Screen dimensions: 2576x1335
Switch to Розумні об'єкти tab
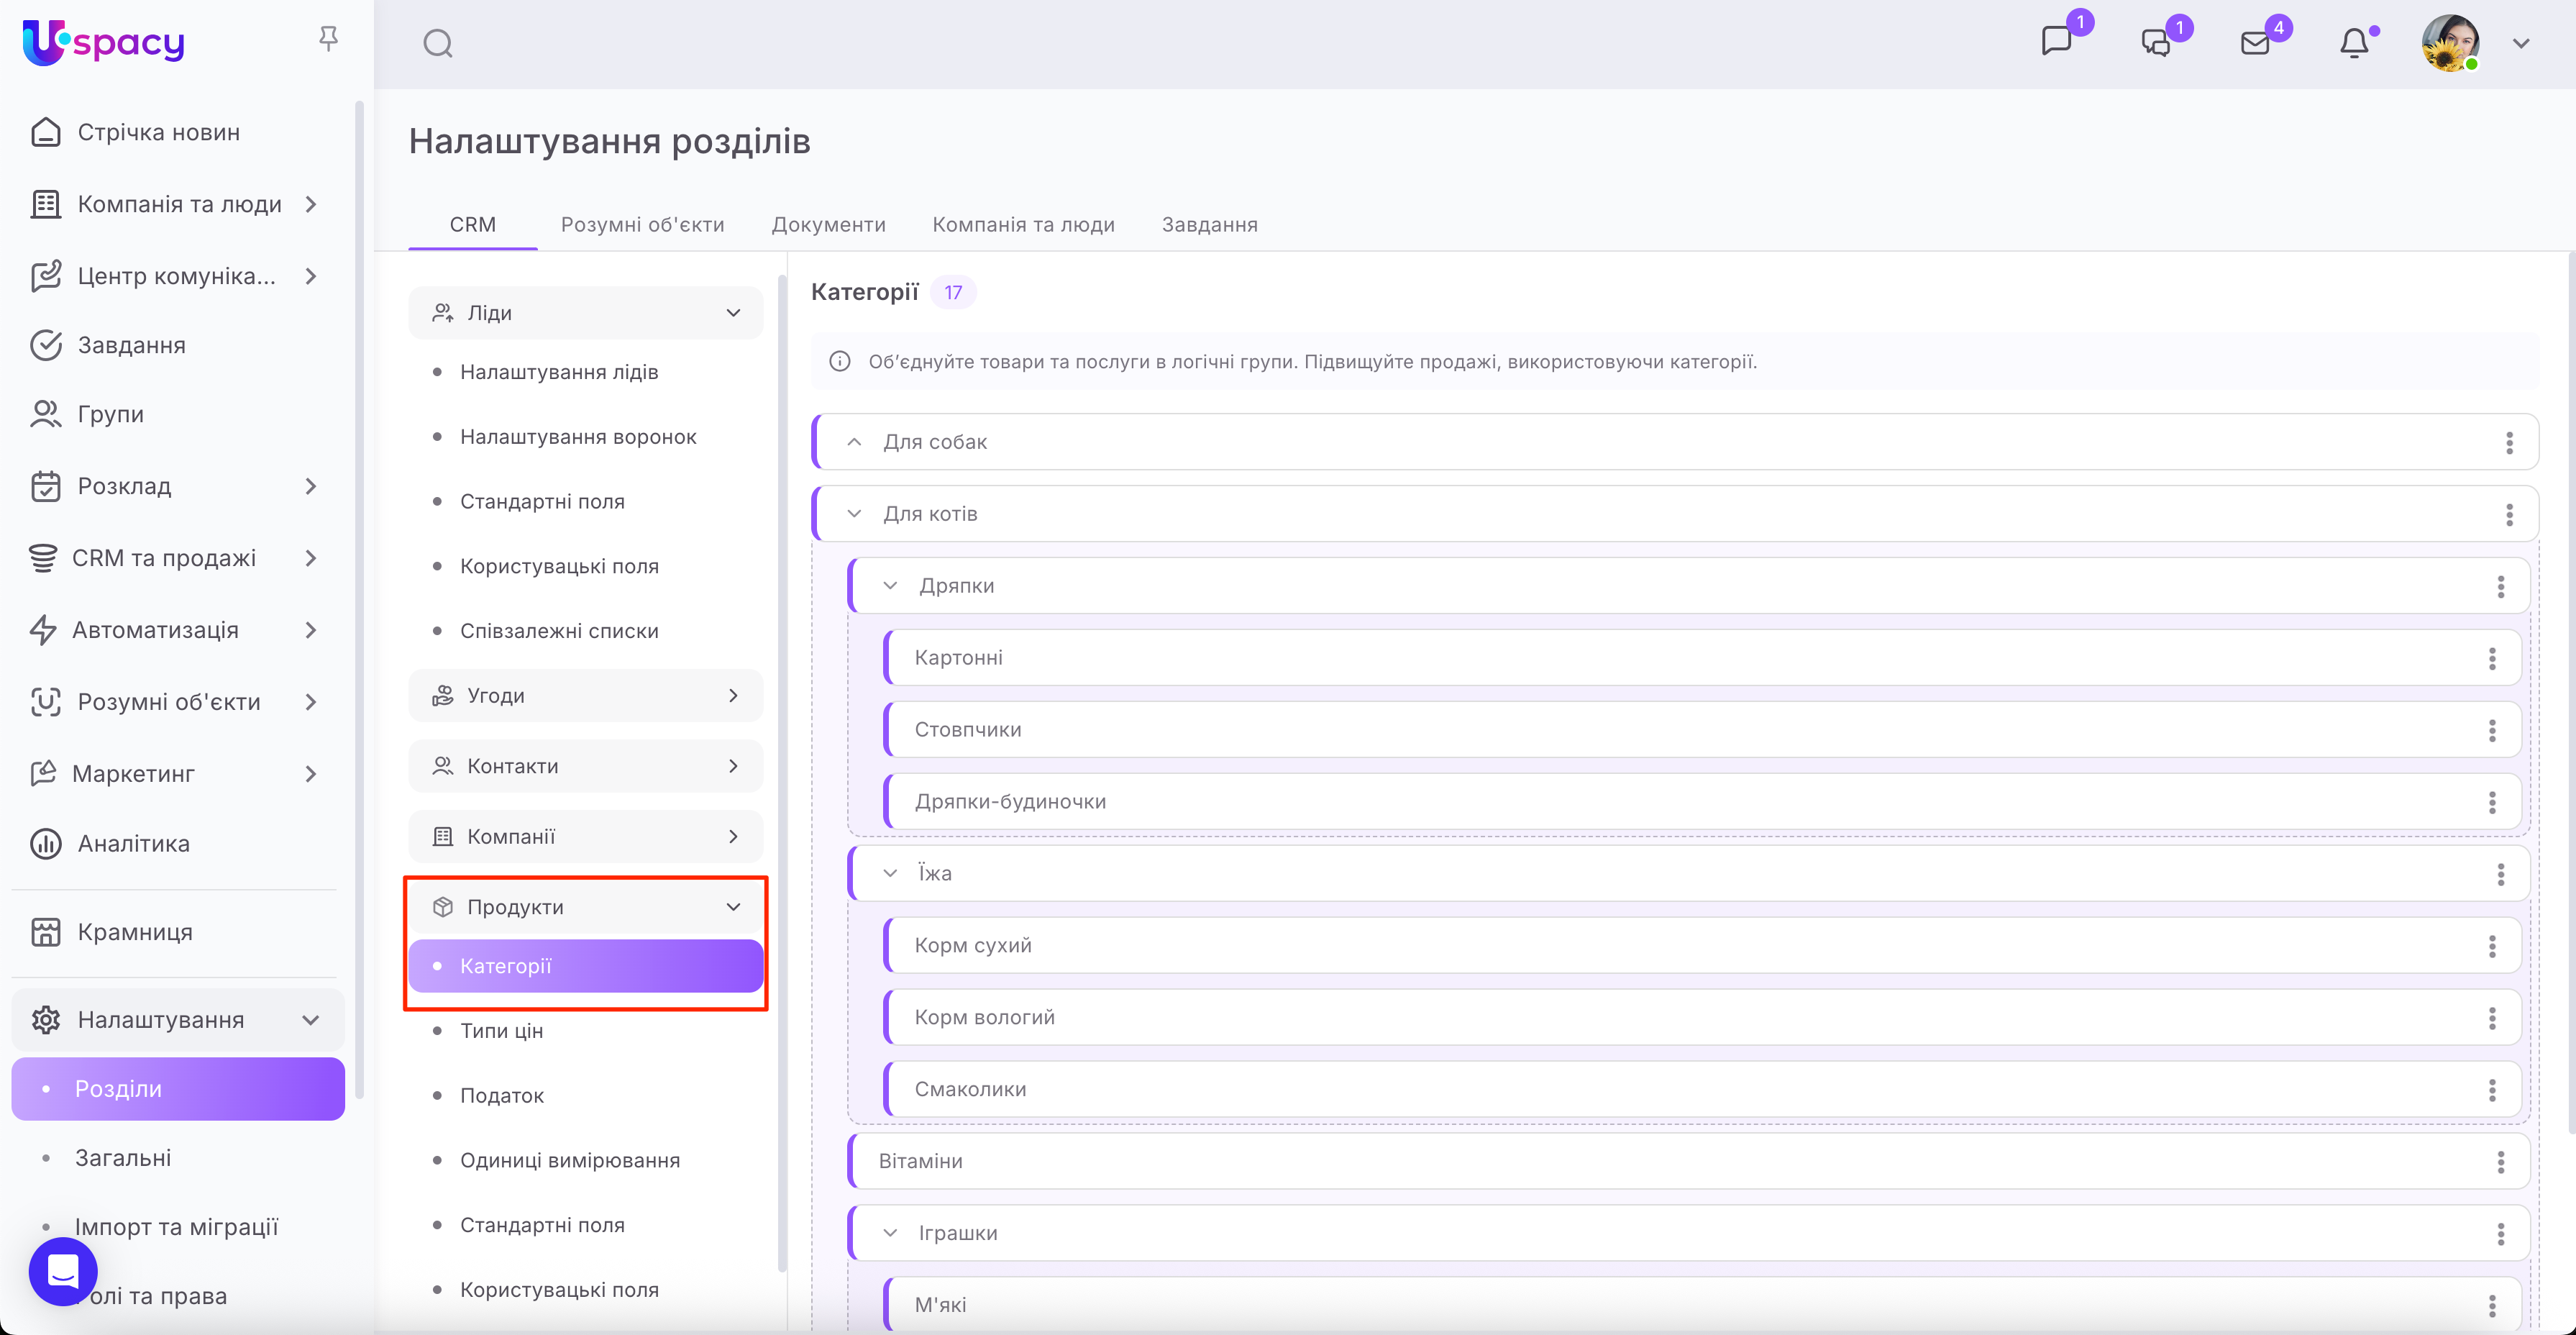pyautogui.click(x=642, y=225)
